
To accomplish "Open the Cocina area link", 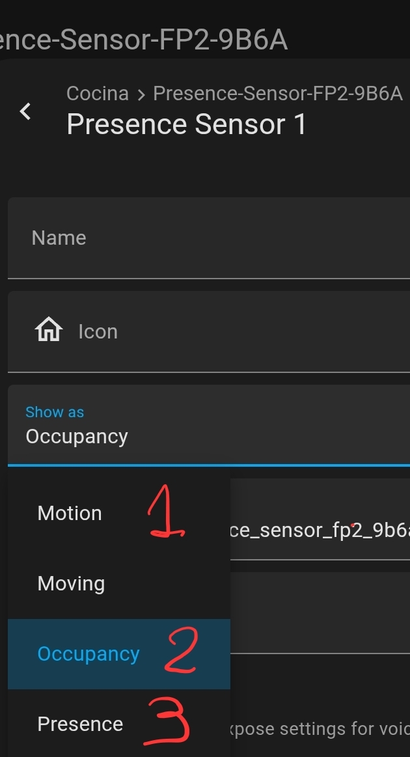I will [x=97, y=93].
